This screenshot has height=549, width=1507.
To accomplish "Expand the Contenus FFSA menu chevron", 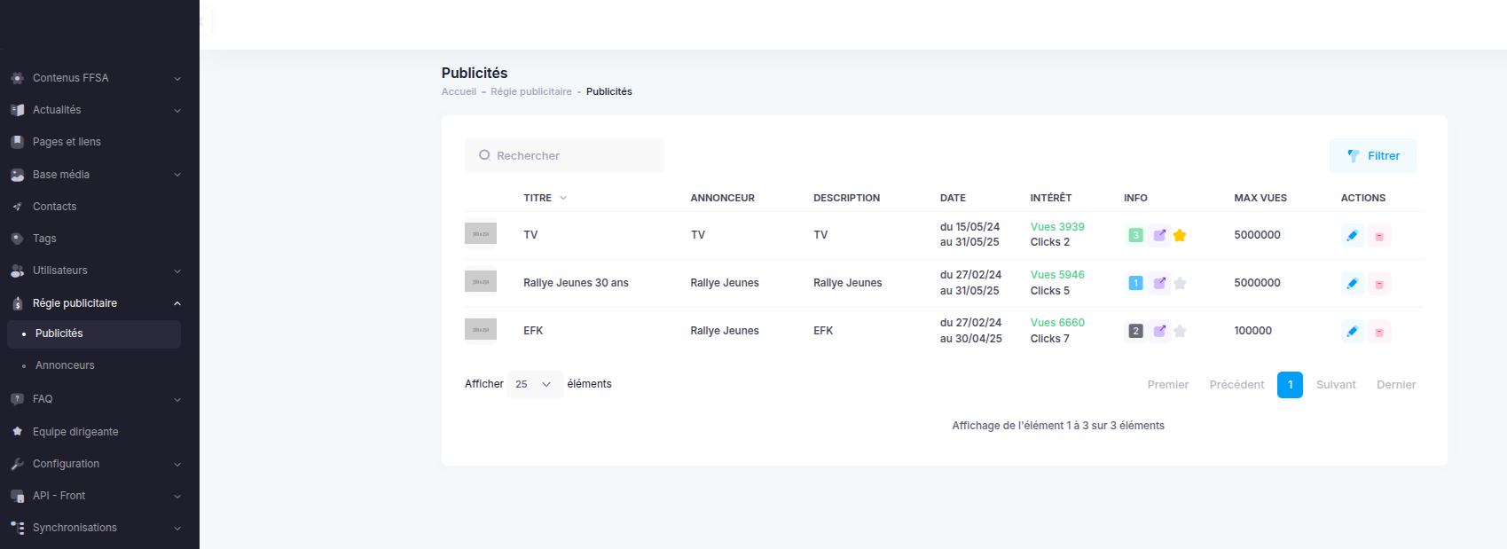I will point(177,79).
